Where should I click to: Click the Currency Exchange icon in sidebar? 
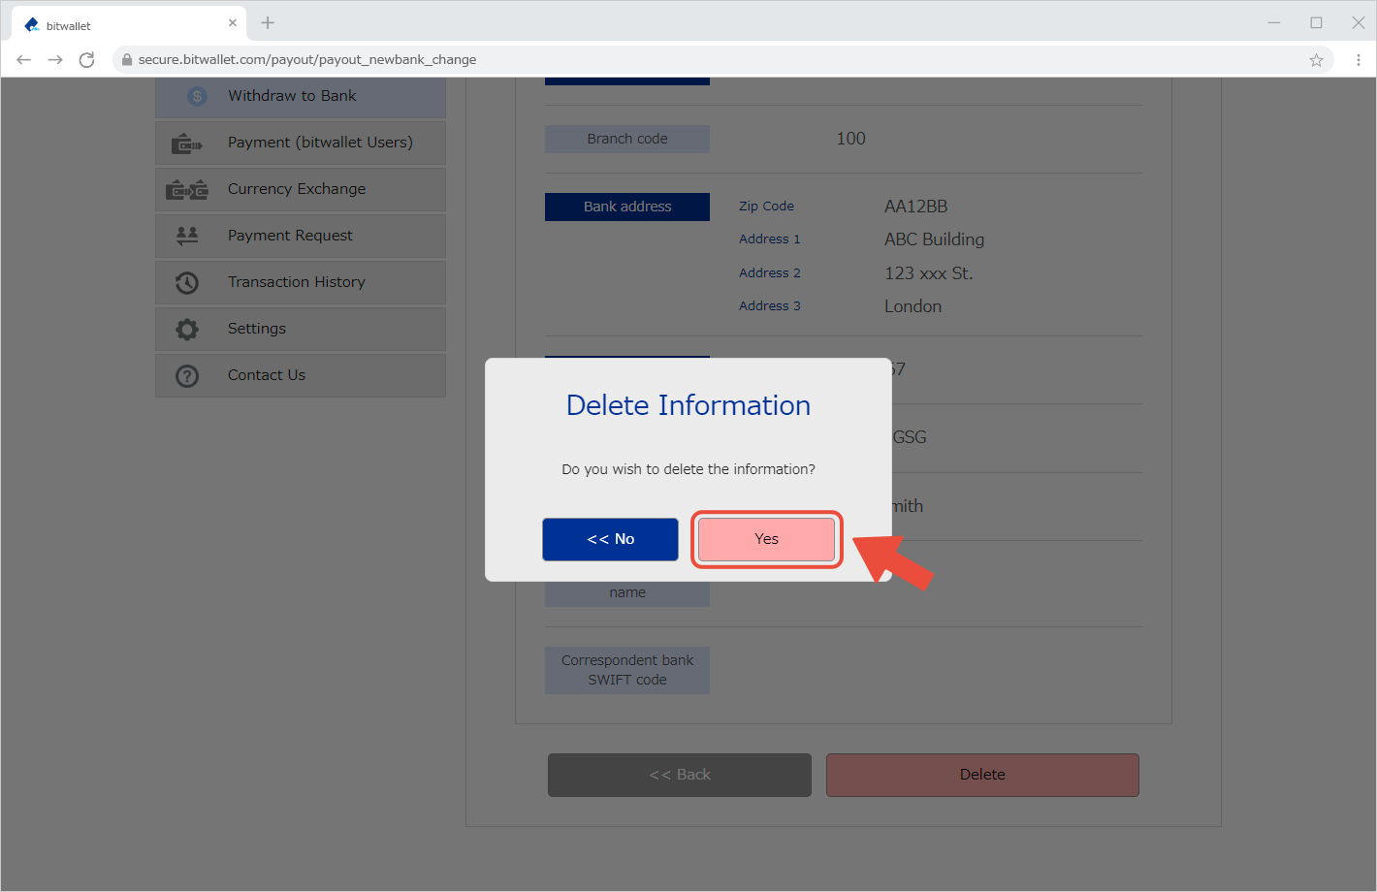coord(186,190)
